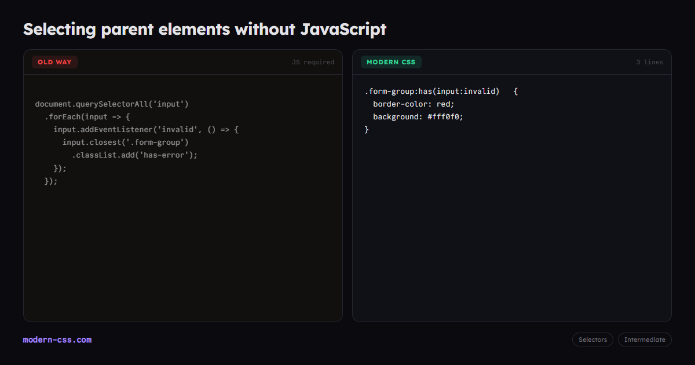Click the 'background: #fff0f0;' line
Image resolution: width=695 pixels, height=365 pixels.
[x=418, y=117]
